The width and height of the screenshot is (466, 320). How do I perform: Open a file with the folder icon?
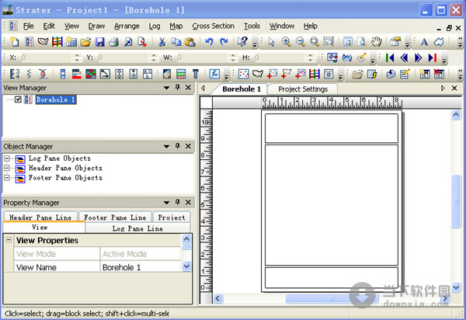point(85,42)
